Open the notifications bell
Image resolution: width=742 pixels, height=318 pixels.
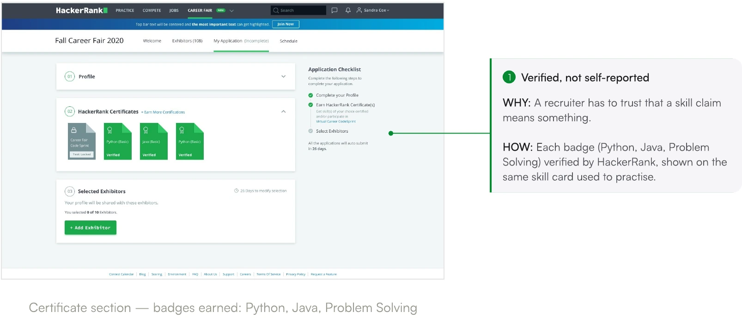pos(348,10)
